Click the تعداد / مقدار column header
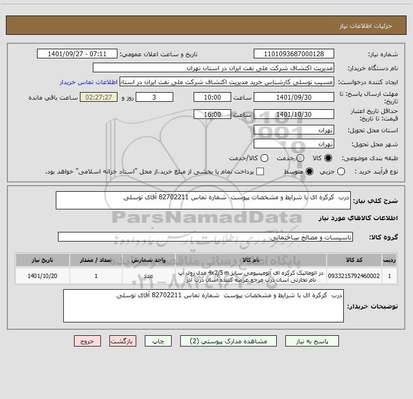This screenshot has width=413, height=399. (x=95, y=260)
